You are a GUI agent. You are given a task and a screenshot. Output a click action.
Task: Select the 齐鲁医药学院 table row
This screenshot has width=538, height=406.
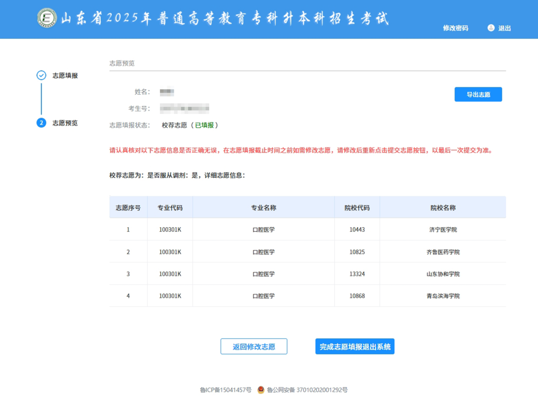point(441,252)
